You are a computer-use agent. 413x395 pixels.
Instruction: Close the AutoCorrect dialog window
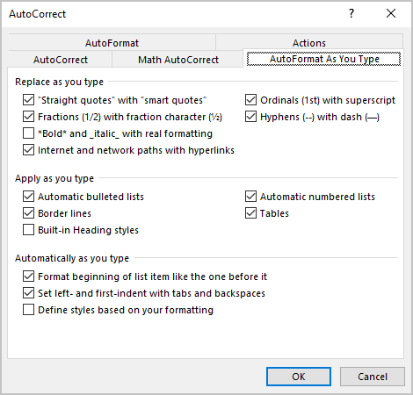tap(391, 13)
